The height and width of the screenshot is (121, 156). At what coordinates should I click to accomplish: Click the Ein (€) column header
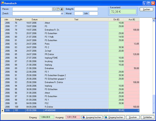(x=116, y=19)
